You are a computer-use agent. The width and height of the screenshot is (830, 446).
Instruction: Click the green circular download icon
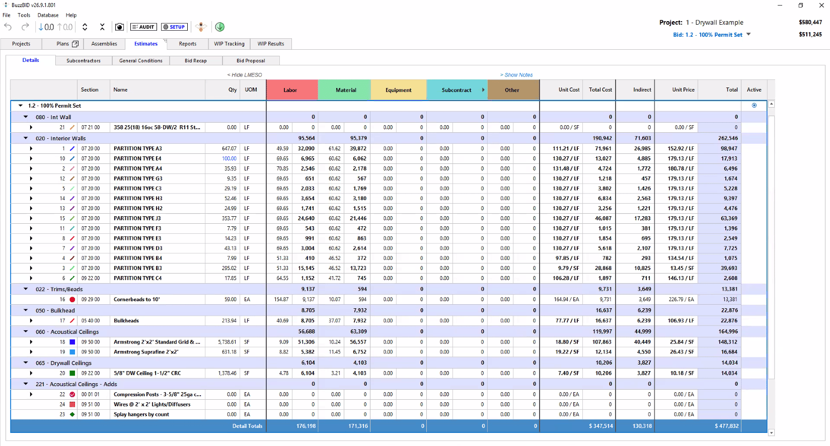(x=219, y=27)
